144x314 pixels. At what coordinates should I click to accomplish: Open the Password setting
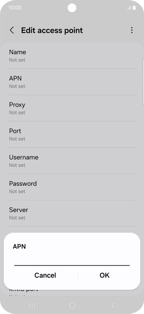(72, 187)
